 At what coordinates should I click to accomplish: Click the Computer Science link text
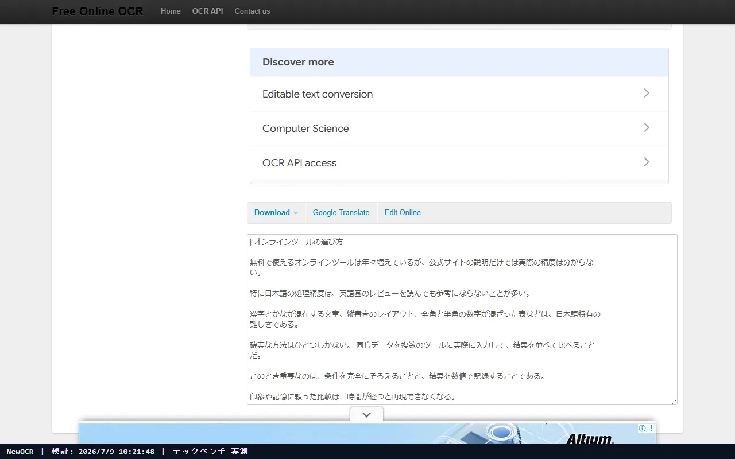coord(305,129)
